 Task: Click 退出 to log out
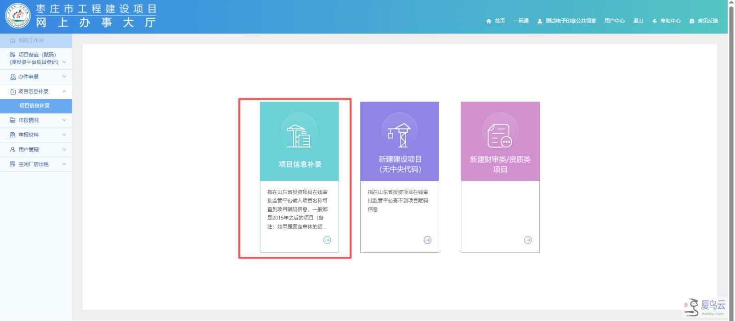click(638, 21)
